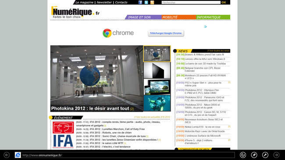Click the Téléchargez Google Chrome button

[166, 33]
